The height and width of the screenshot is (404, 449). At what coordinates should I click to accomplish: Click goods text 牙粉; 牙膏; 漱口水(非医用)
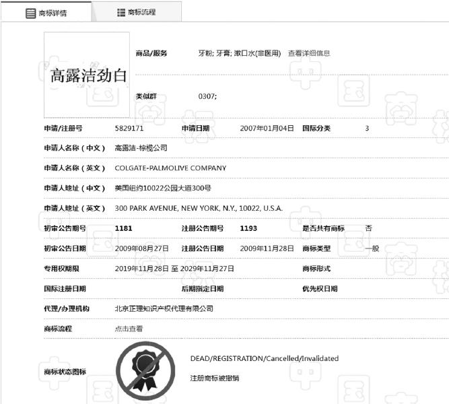[x=240, y=53]
